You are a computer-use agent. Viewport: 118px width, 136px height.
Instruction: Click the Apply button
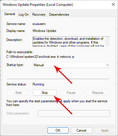click(105, 130)
